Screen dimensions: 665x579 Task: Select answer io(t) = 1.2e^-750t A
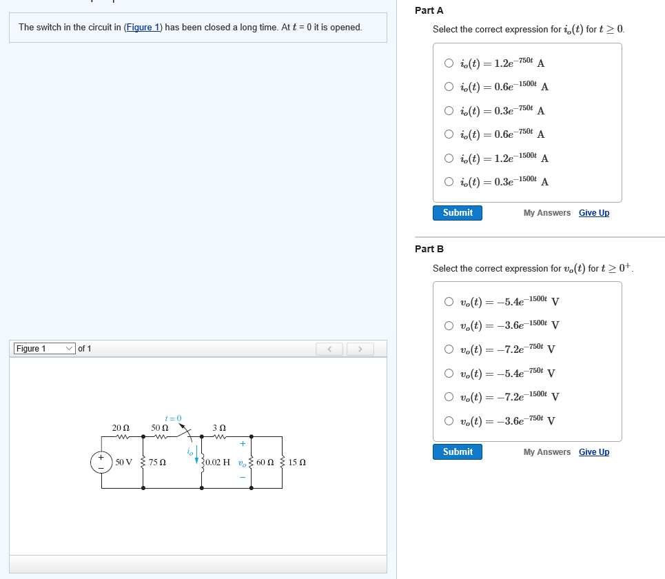449,62
